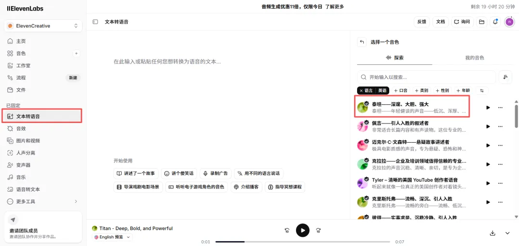Choose the 指导冥想课程 prompt
This screenshot has height=246, width=519.
click(x=285, y=187)
